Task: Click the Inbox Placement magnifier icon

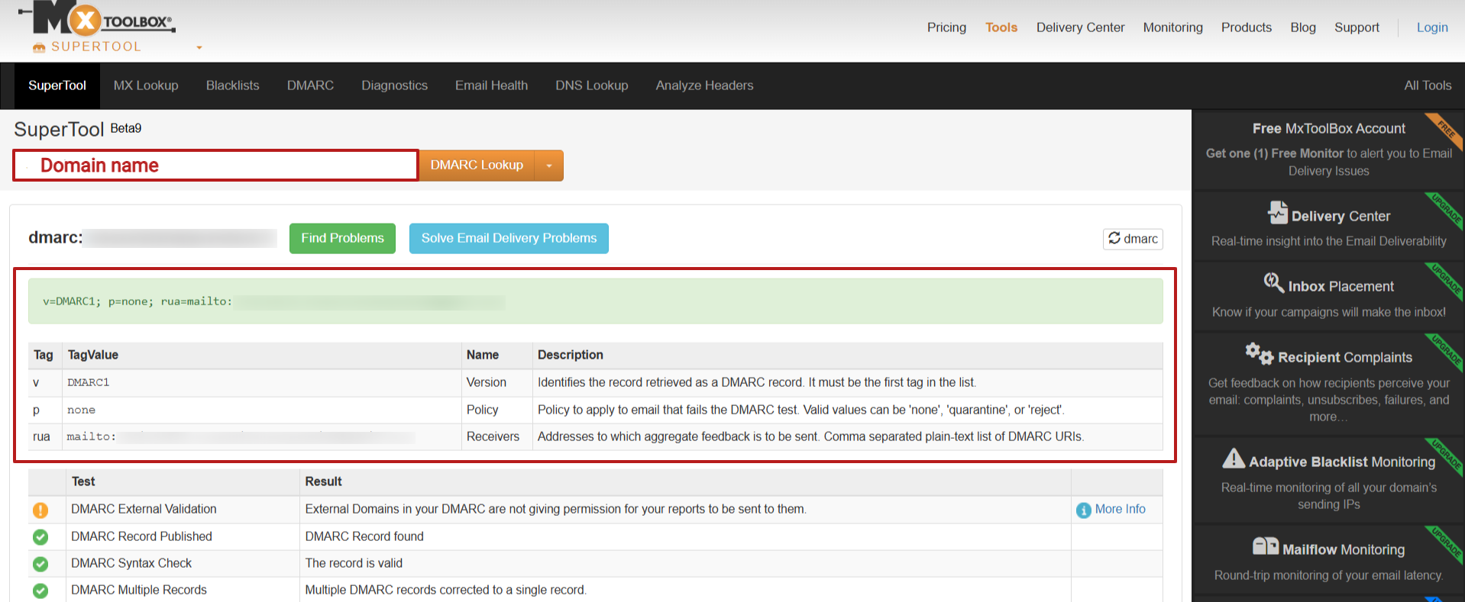Action: pyautogui.click(x=1273, y=282)
